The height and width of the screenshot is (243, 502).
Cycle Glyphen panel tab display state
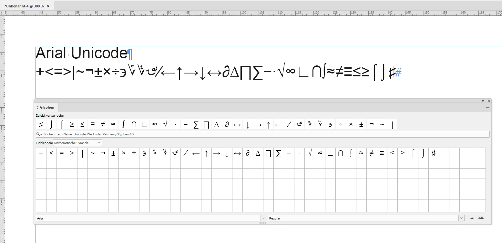pos(37,107)
